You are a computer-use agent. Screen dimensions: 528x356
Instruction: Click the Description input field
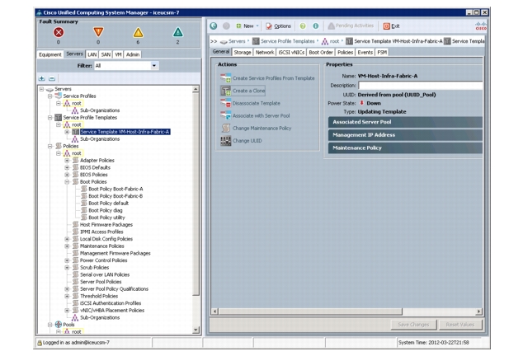click(420, 86)
